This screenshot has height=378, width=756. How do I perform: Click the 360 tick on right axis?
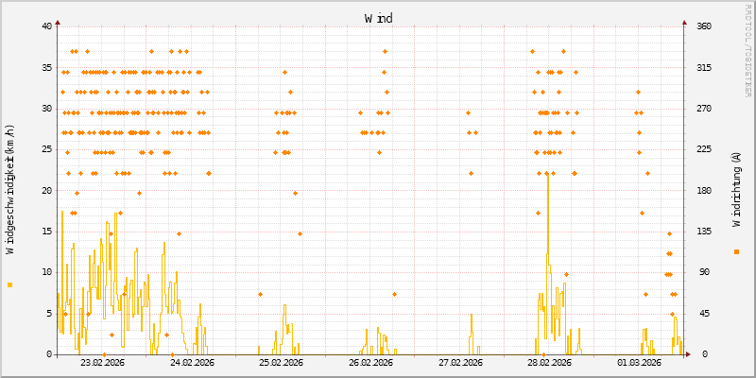(704, 26)
